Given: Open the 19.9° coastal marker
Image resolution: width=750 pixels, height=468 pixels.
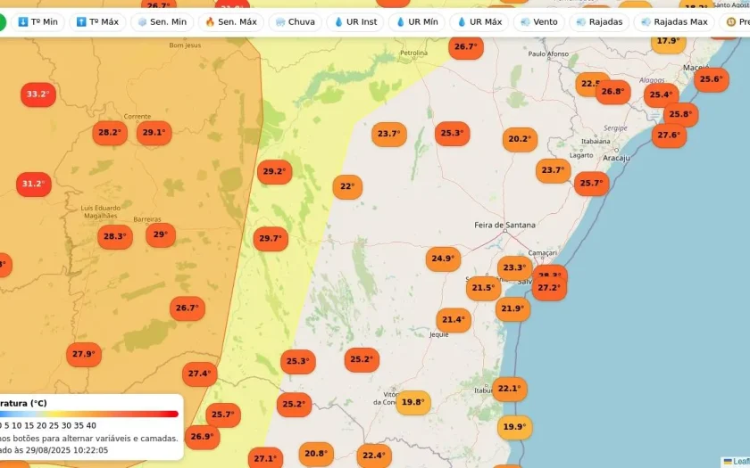Looking at the screenshot, I should click(x=514, y=427).
